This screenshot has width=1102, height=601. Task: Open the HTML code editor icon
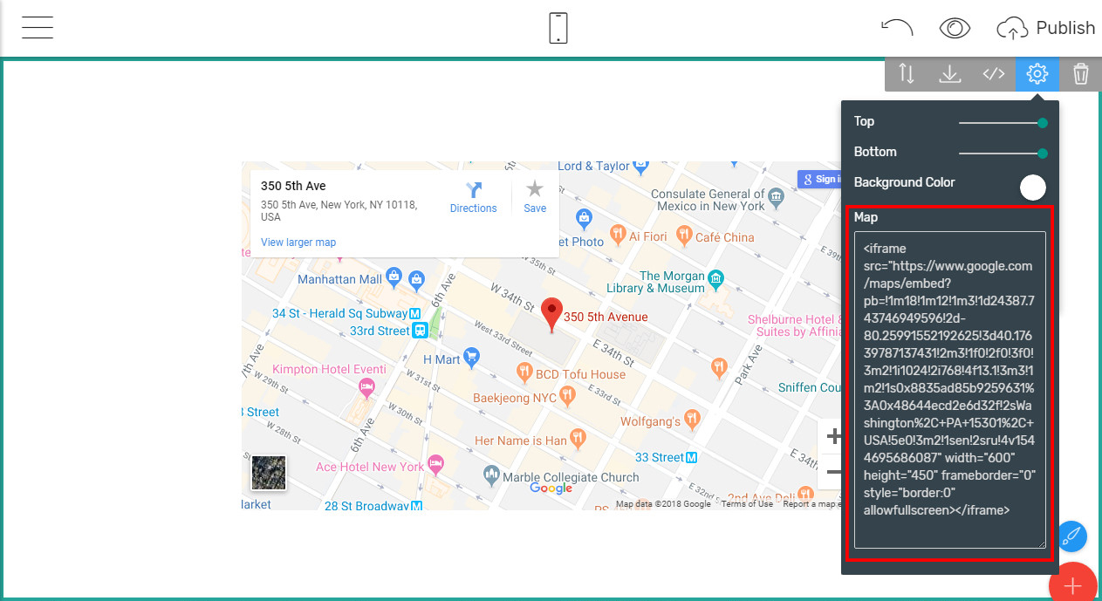click(x=993, y=74)
